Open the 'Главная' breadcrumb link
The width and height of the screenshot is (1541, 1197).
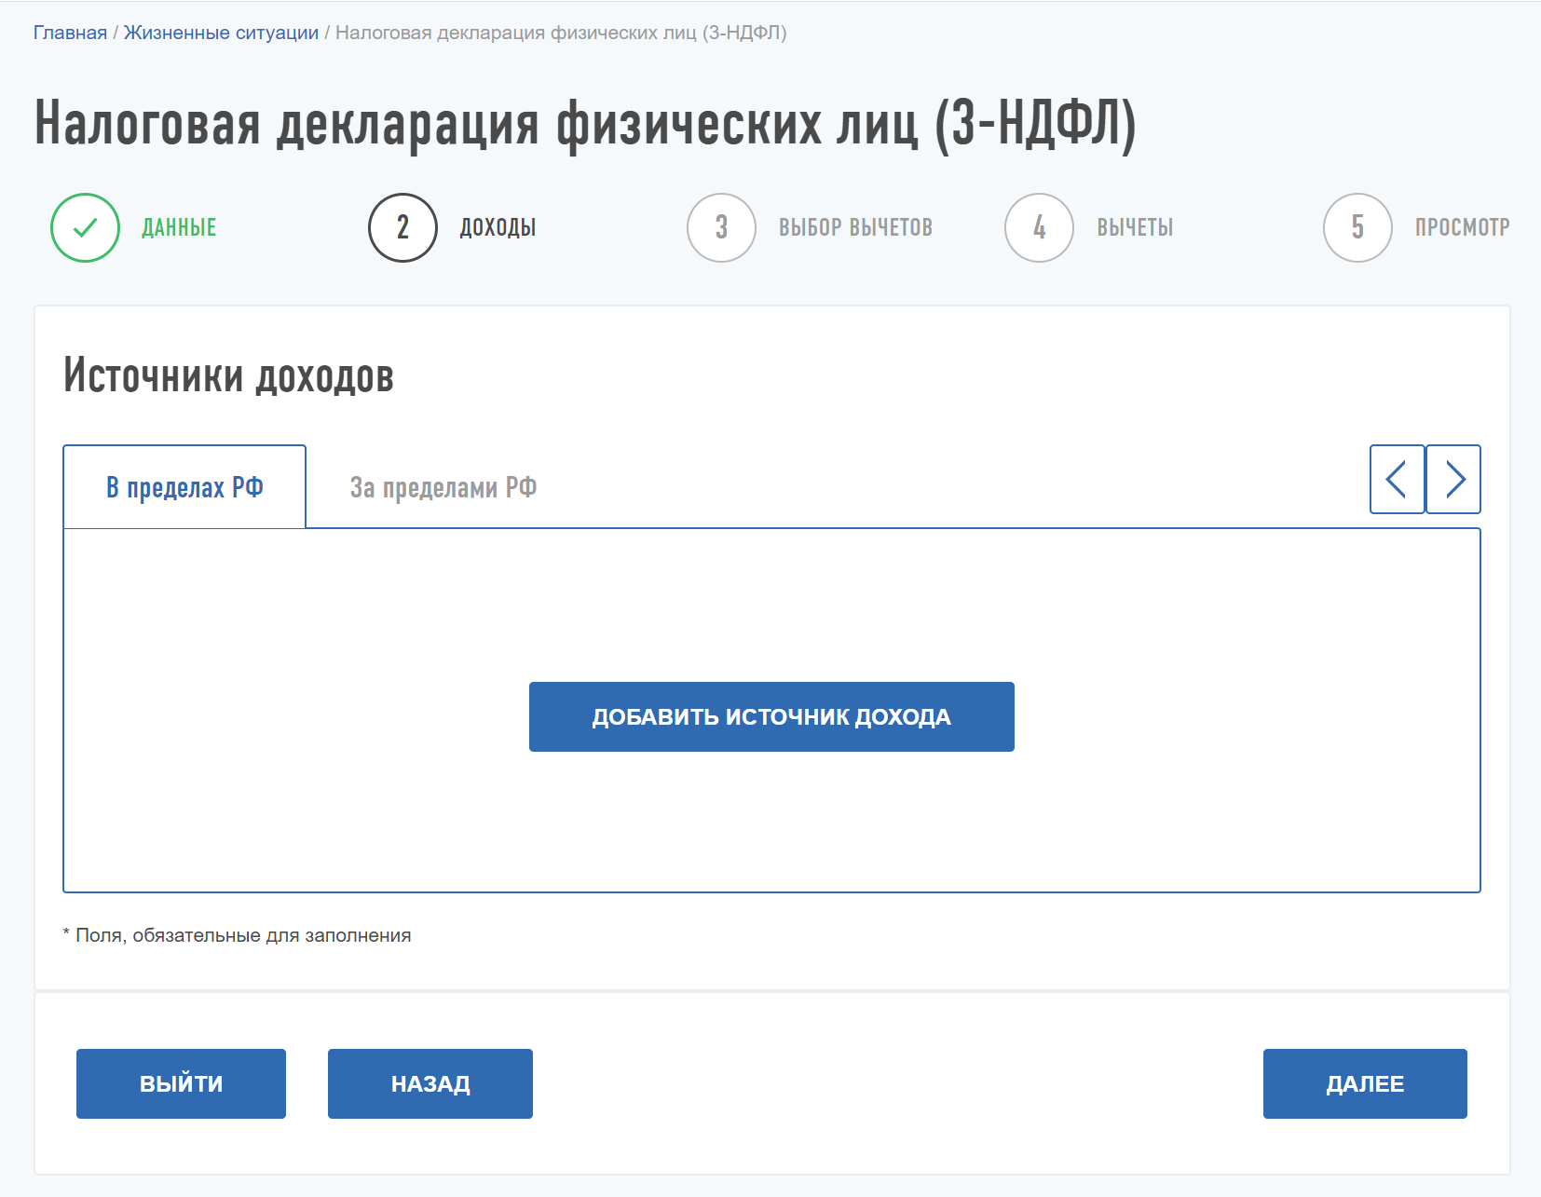click(70, 33)
